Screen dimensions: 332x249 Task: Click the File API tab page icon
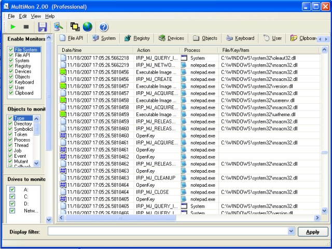tap(62, 38)
